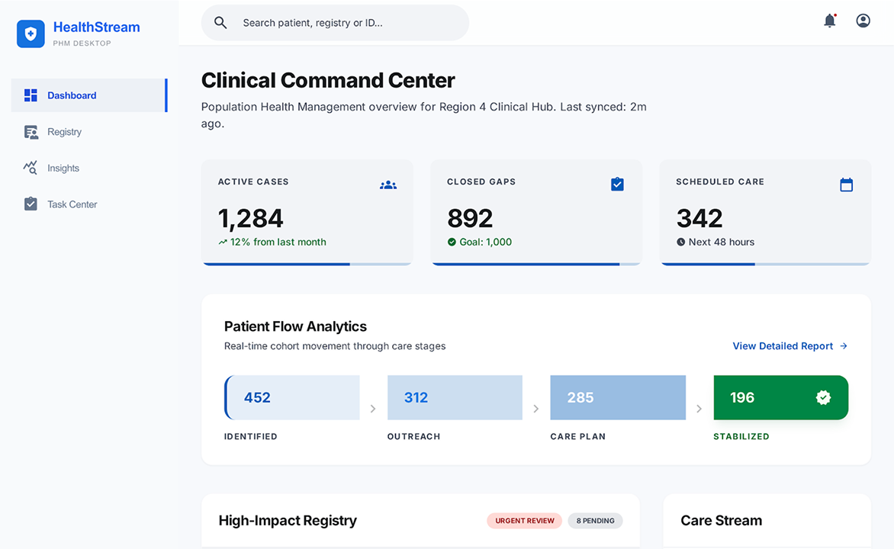This screenshot has height=549, width=894.
Task: Click the HealthStream shield logo
Action: [x=31, y=34]
